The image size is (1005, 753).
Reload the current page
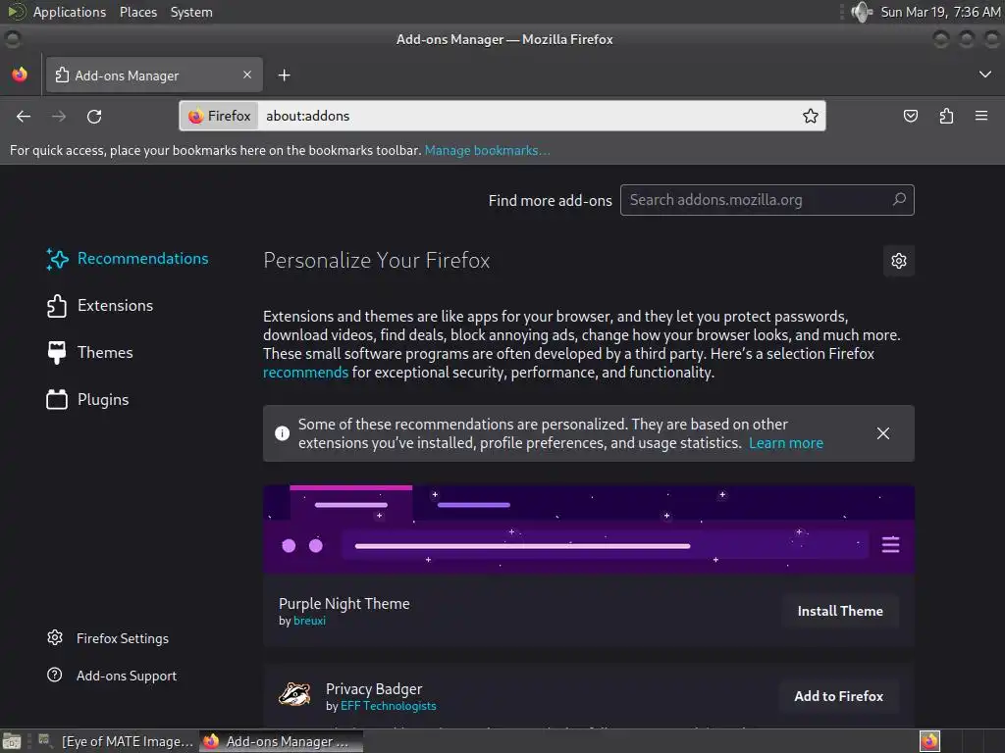(x=94, y=116)
